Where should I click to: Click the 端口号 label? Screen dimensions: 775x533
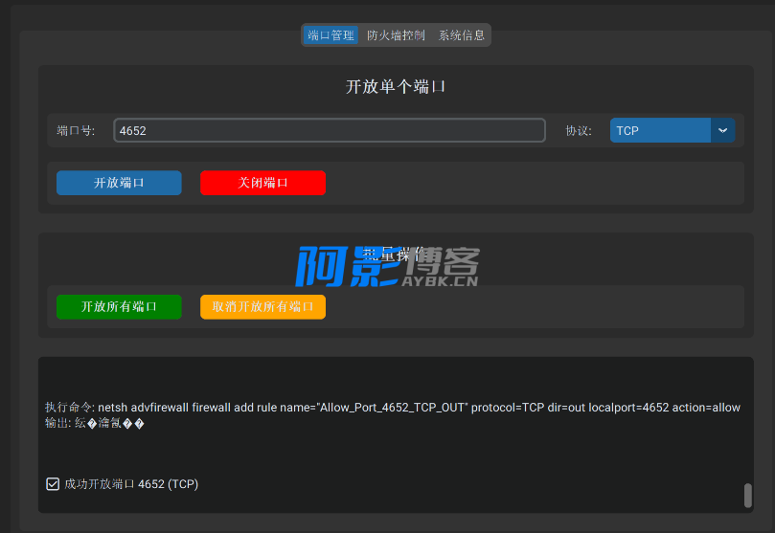tap(76, 131)
